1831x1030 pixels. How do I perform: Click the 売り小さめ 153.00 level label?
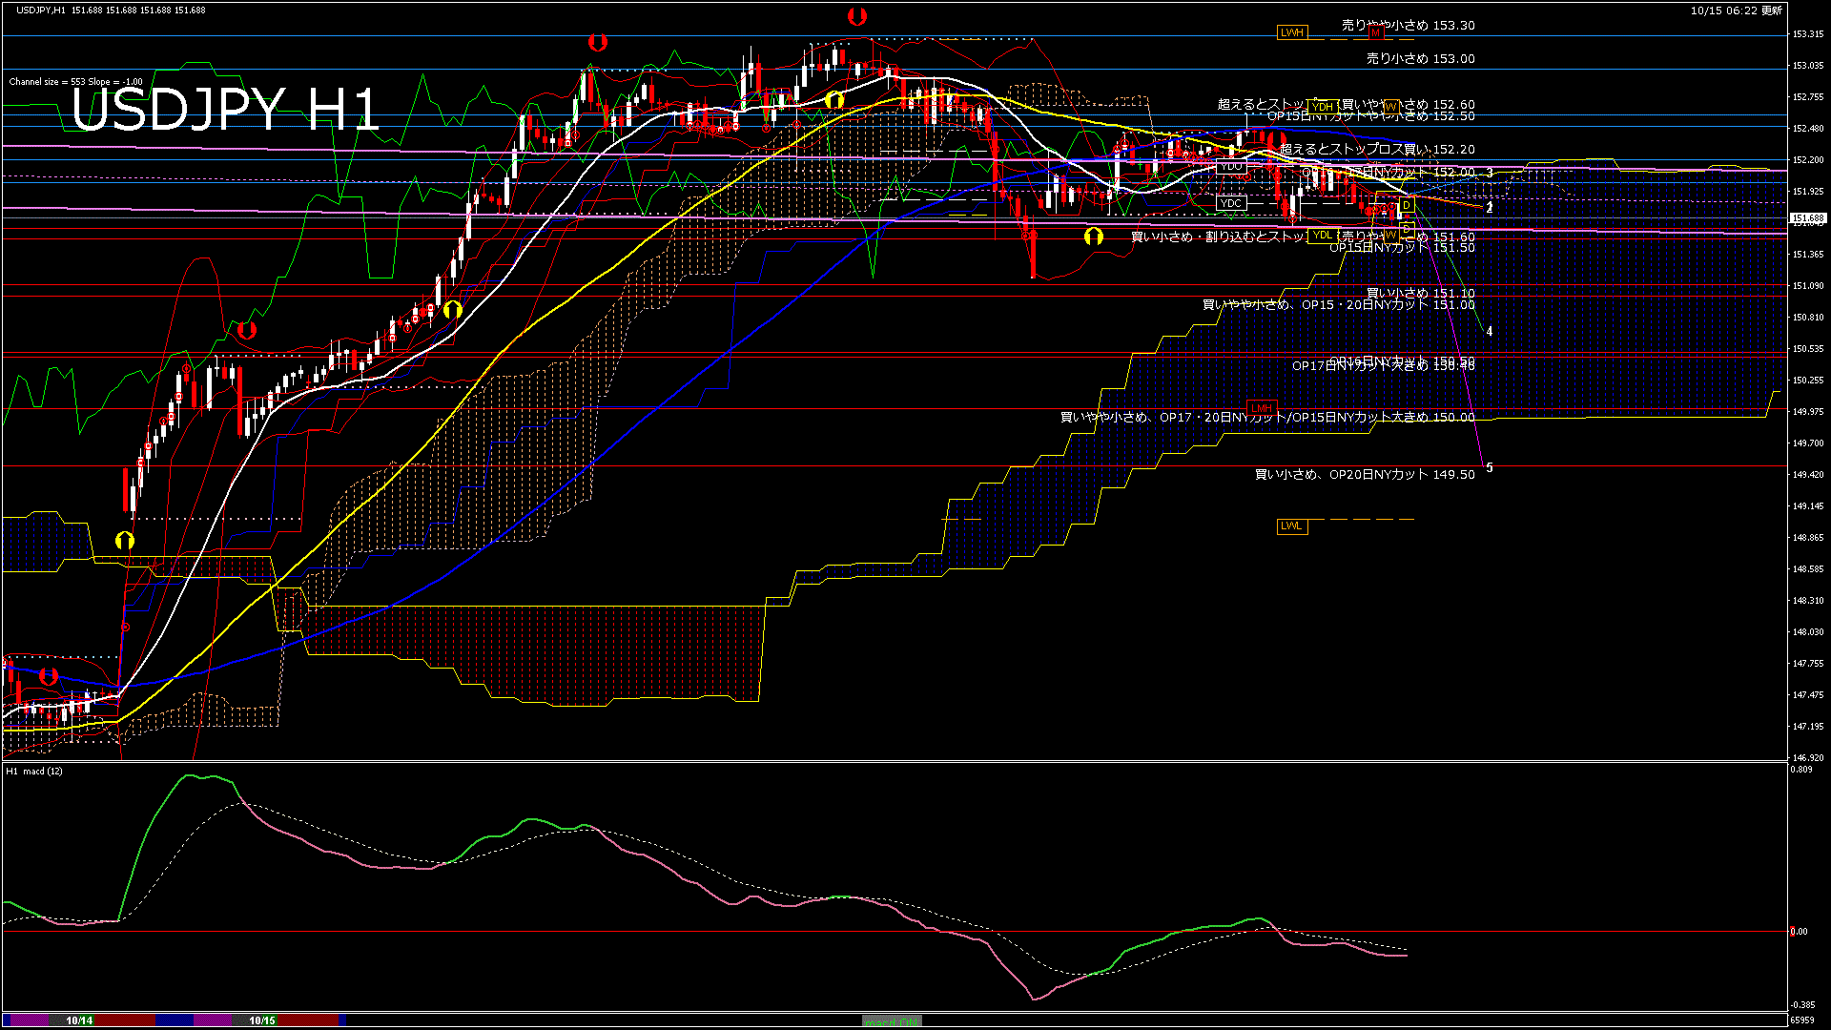(1420, 59)
